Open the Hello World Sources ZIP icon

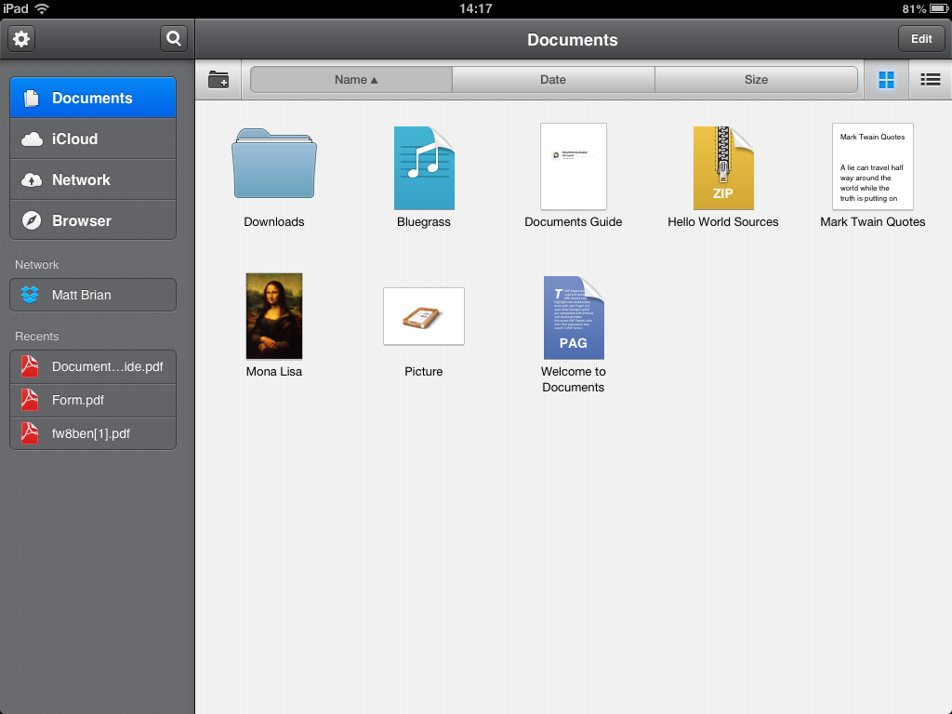pos(723,168)
